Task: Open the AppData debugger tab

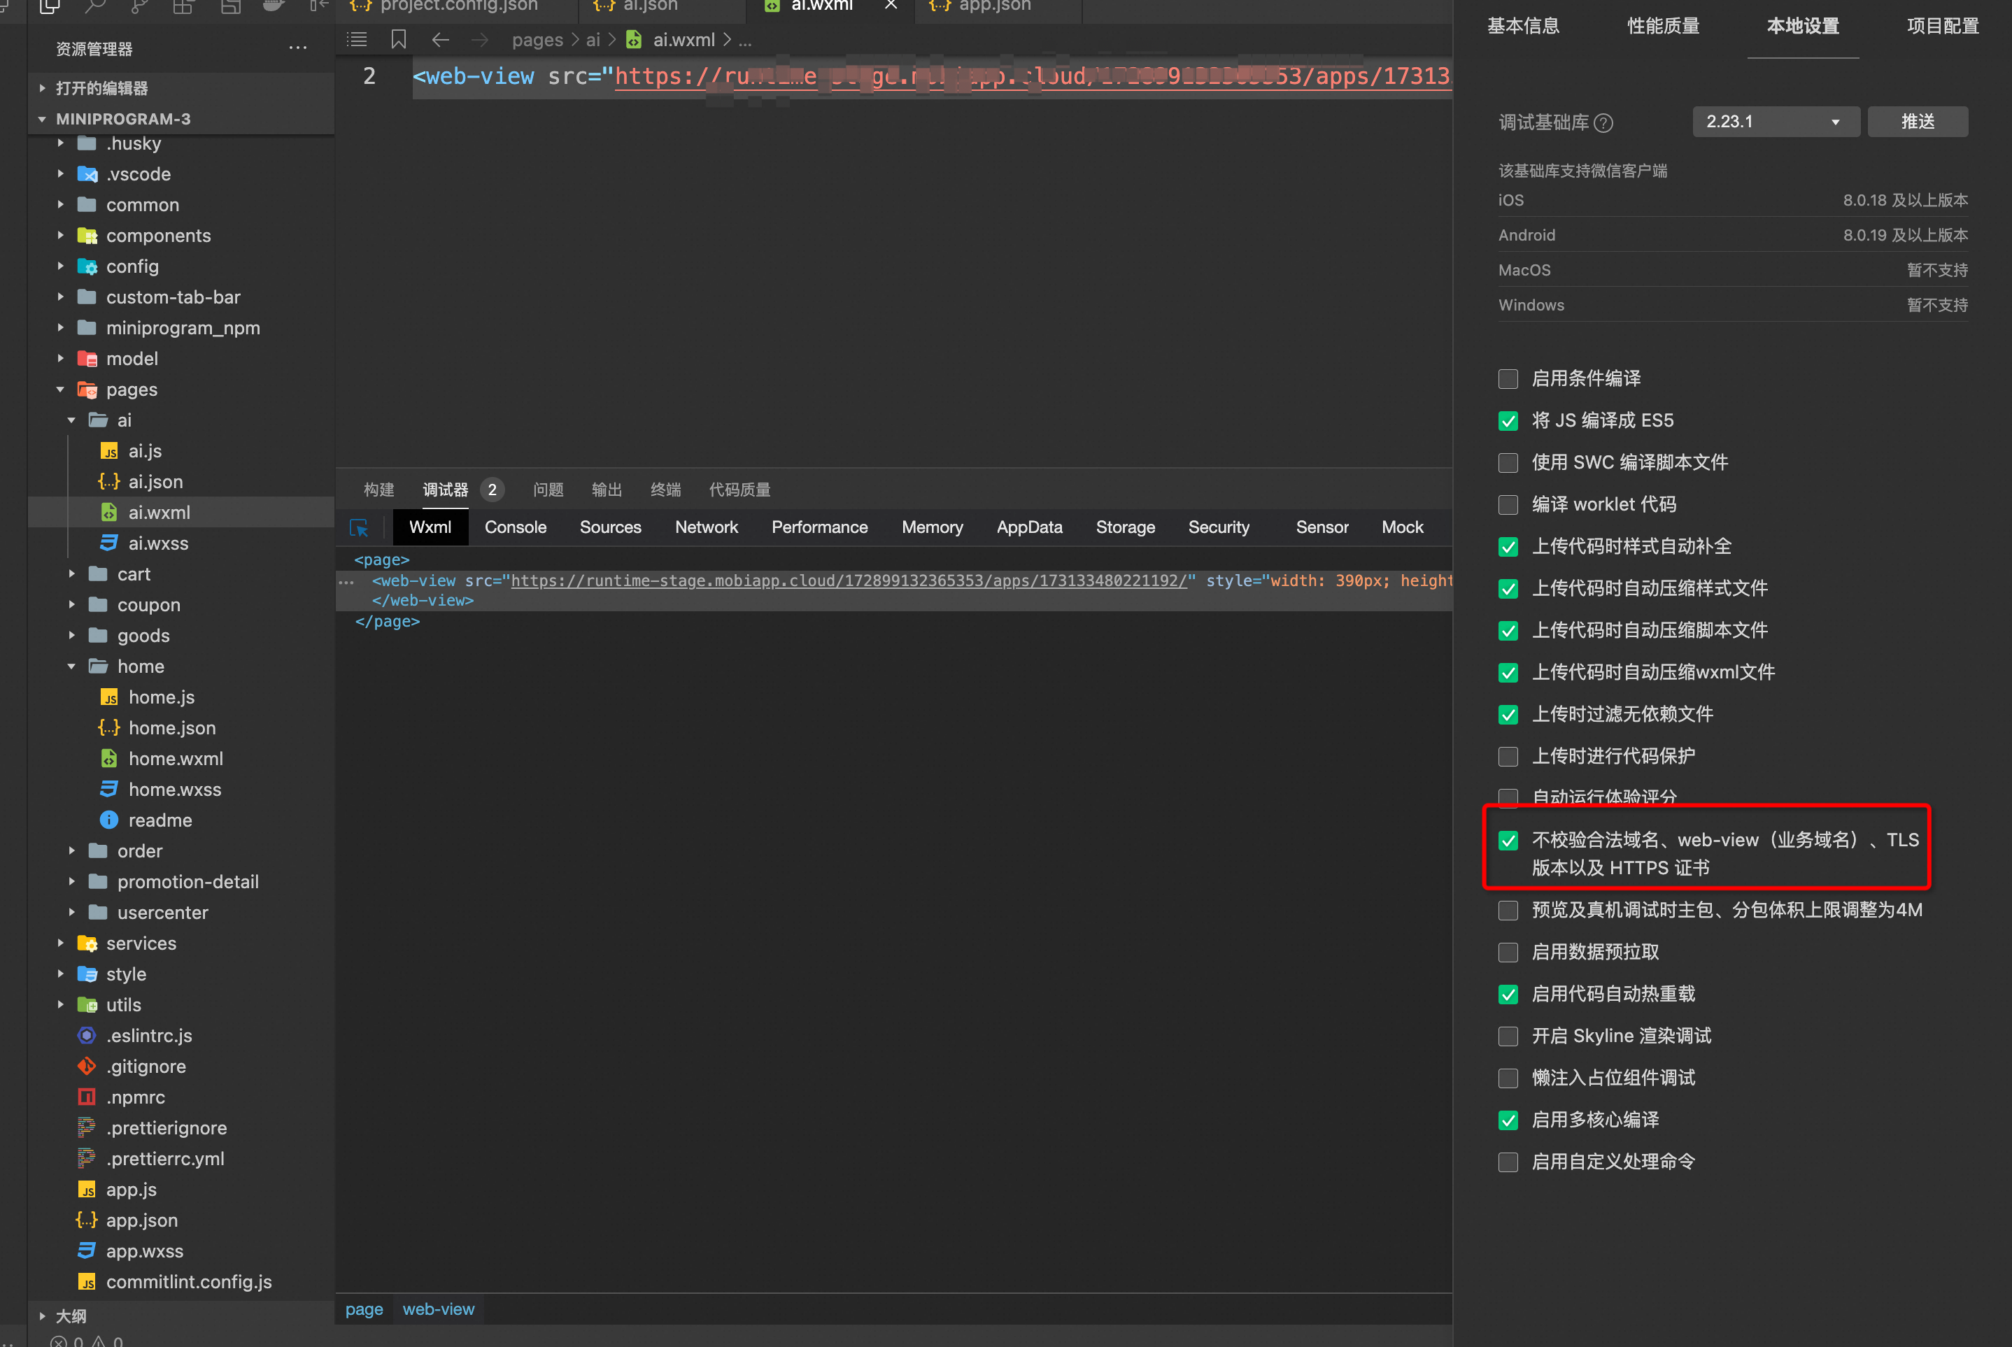Action: point(1029,527)
